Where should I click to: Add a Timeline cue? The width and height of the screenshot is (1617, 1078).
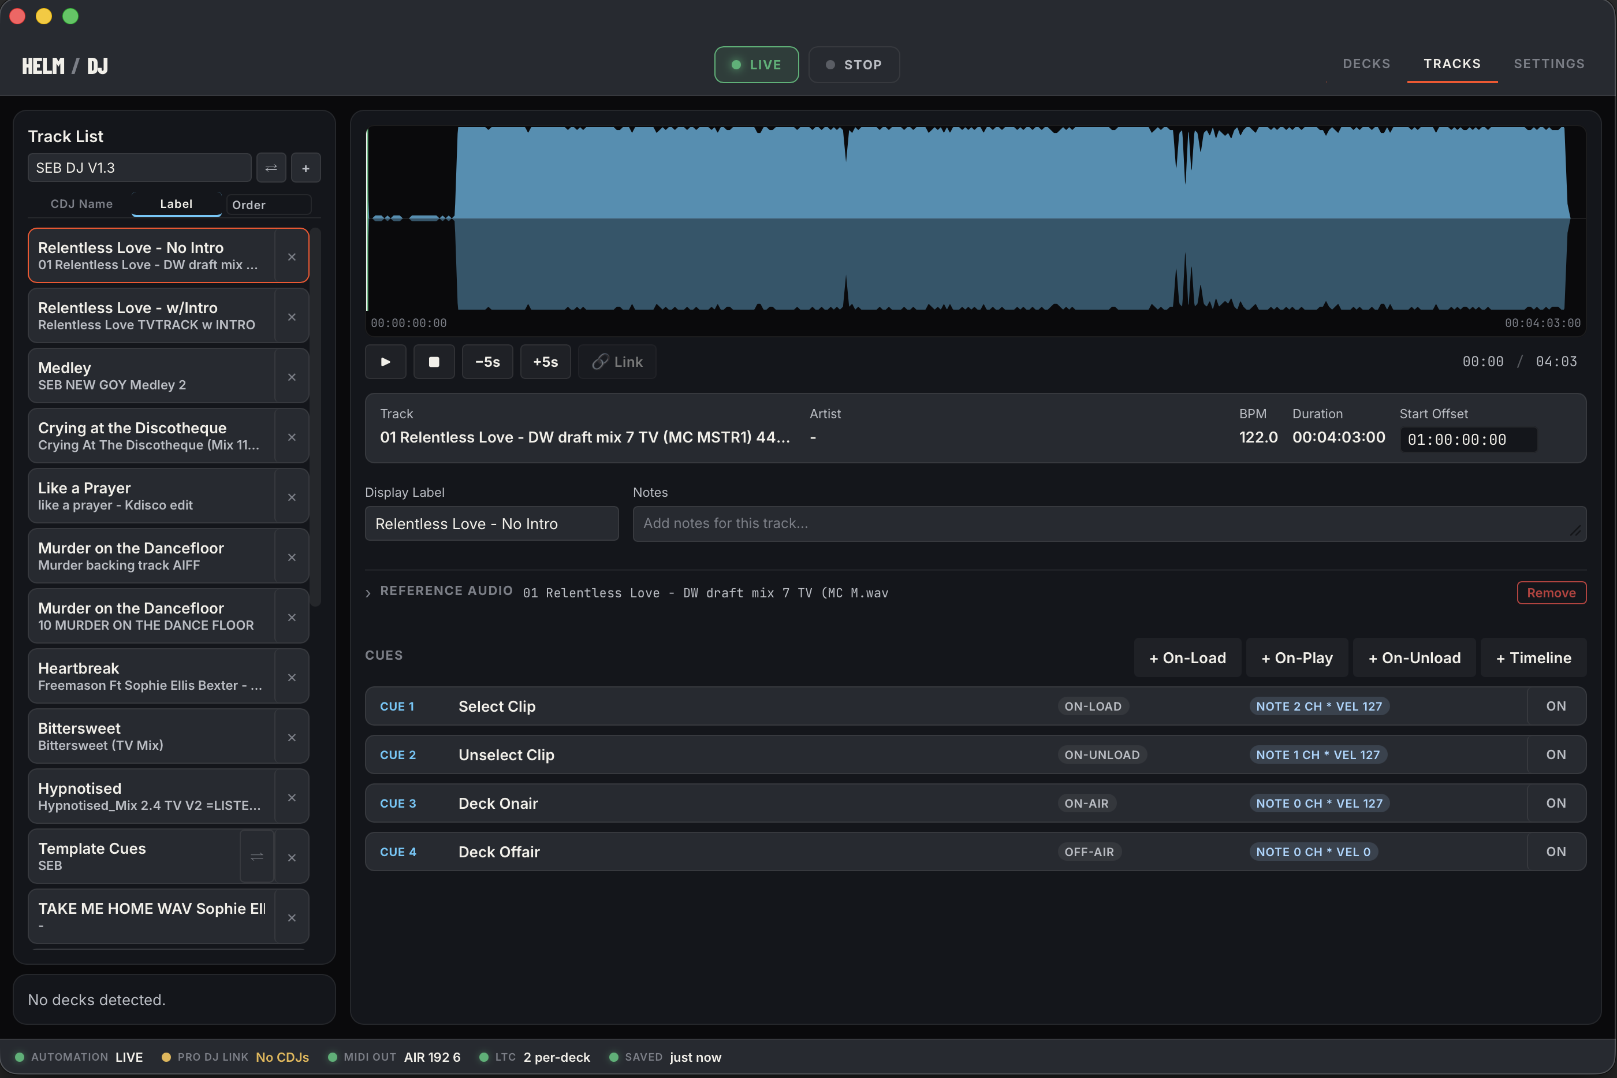pyautogui.click(x=1534, y=658)
